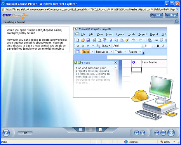Open the Tools menu
This screenshot has width=181, height=145.
click(x=132, y=34)
